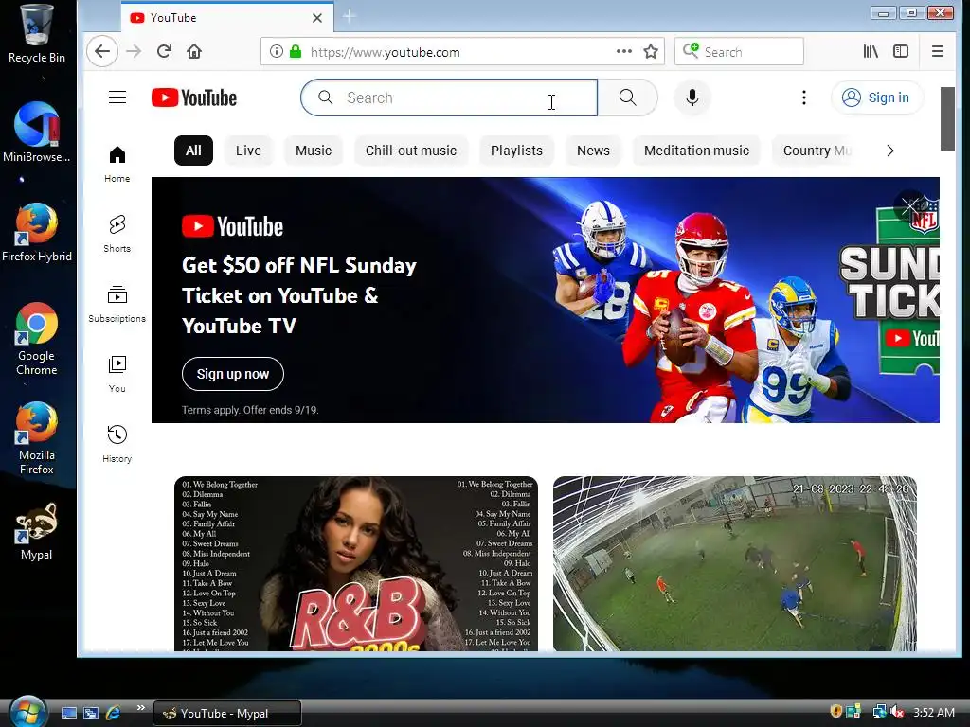Viewport: 970px width, 727px height.
Task: Show more filter chips with right chevron
Action: pyautogui.click(x=890, y=151)
